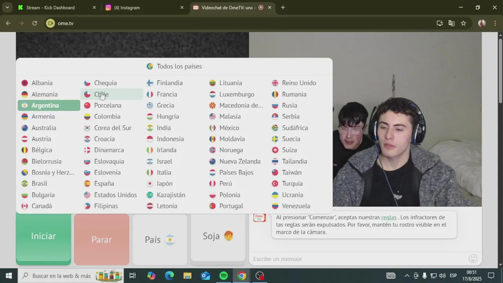Choose Estados Unidos
The width and height of the screenshot is (503, 283).
click(112, 195)
